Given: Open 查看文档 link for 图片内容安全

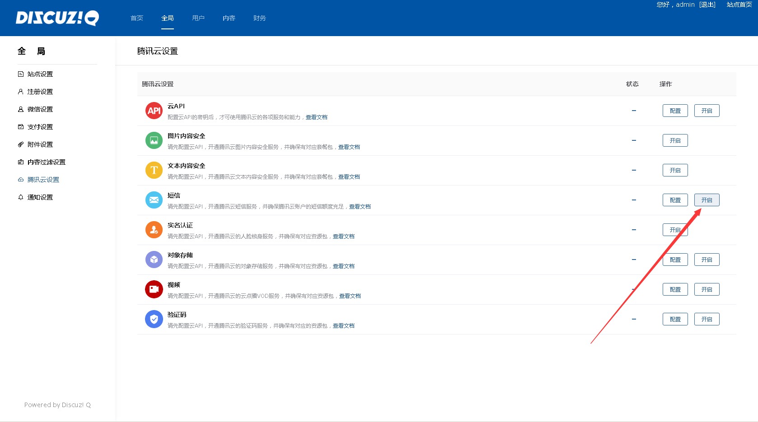Looking at the screenshot, I should tap(349, 147).
